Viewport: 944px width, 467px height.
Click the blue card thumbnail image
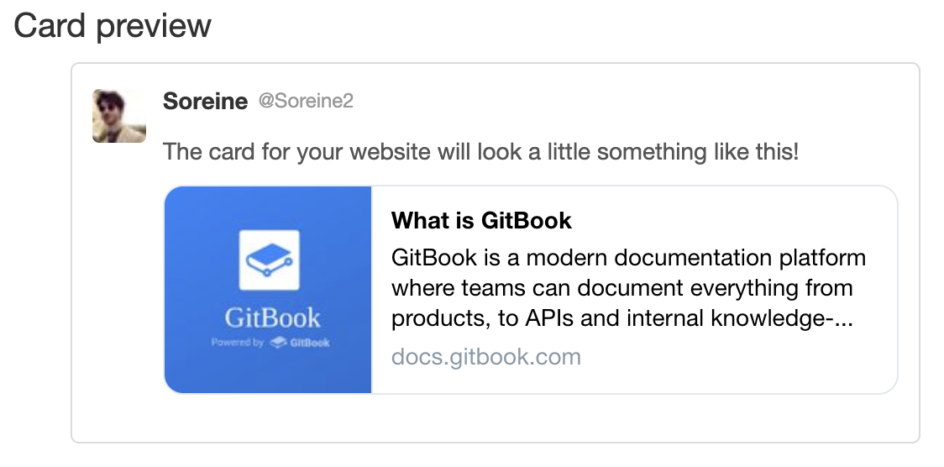pos(268,290)
